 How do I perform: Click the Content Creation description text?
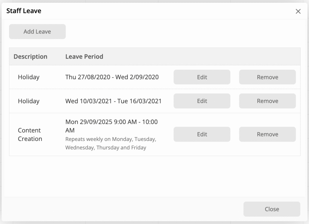pyautogui.click(x=30, y=135)
